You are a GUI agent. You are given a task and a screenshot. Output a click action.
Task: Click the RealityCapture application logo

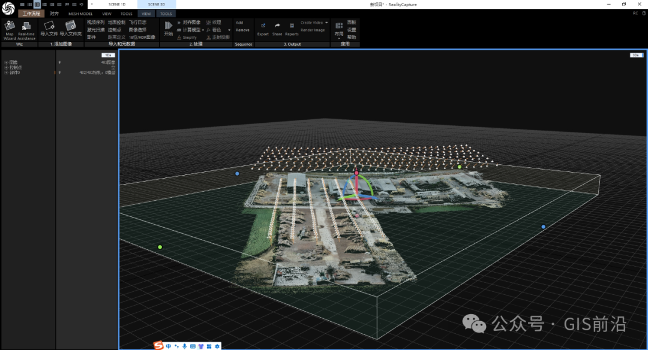tap(8, 8)
